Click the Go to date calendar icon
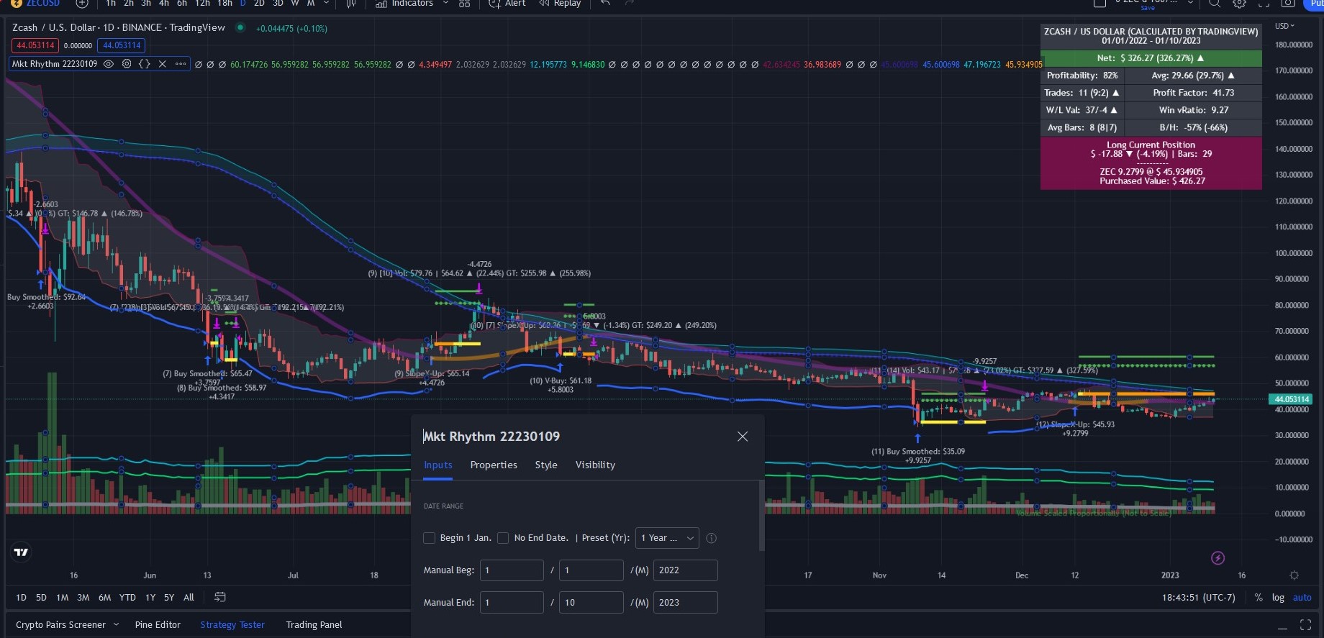Image resolution: width=1324 pixels, height=638 pixels. point(220,597)
